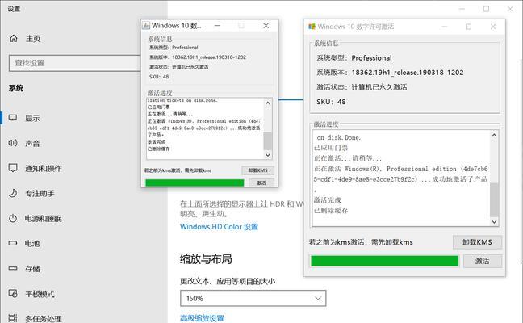Click "18362.19h1_release.190318-1202" in the large window
This screenshot has height=323, width=523.
coord(408,73)
